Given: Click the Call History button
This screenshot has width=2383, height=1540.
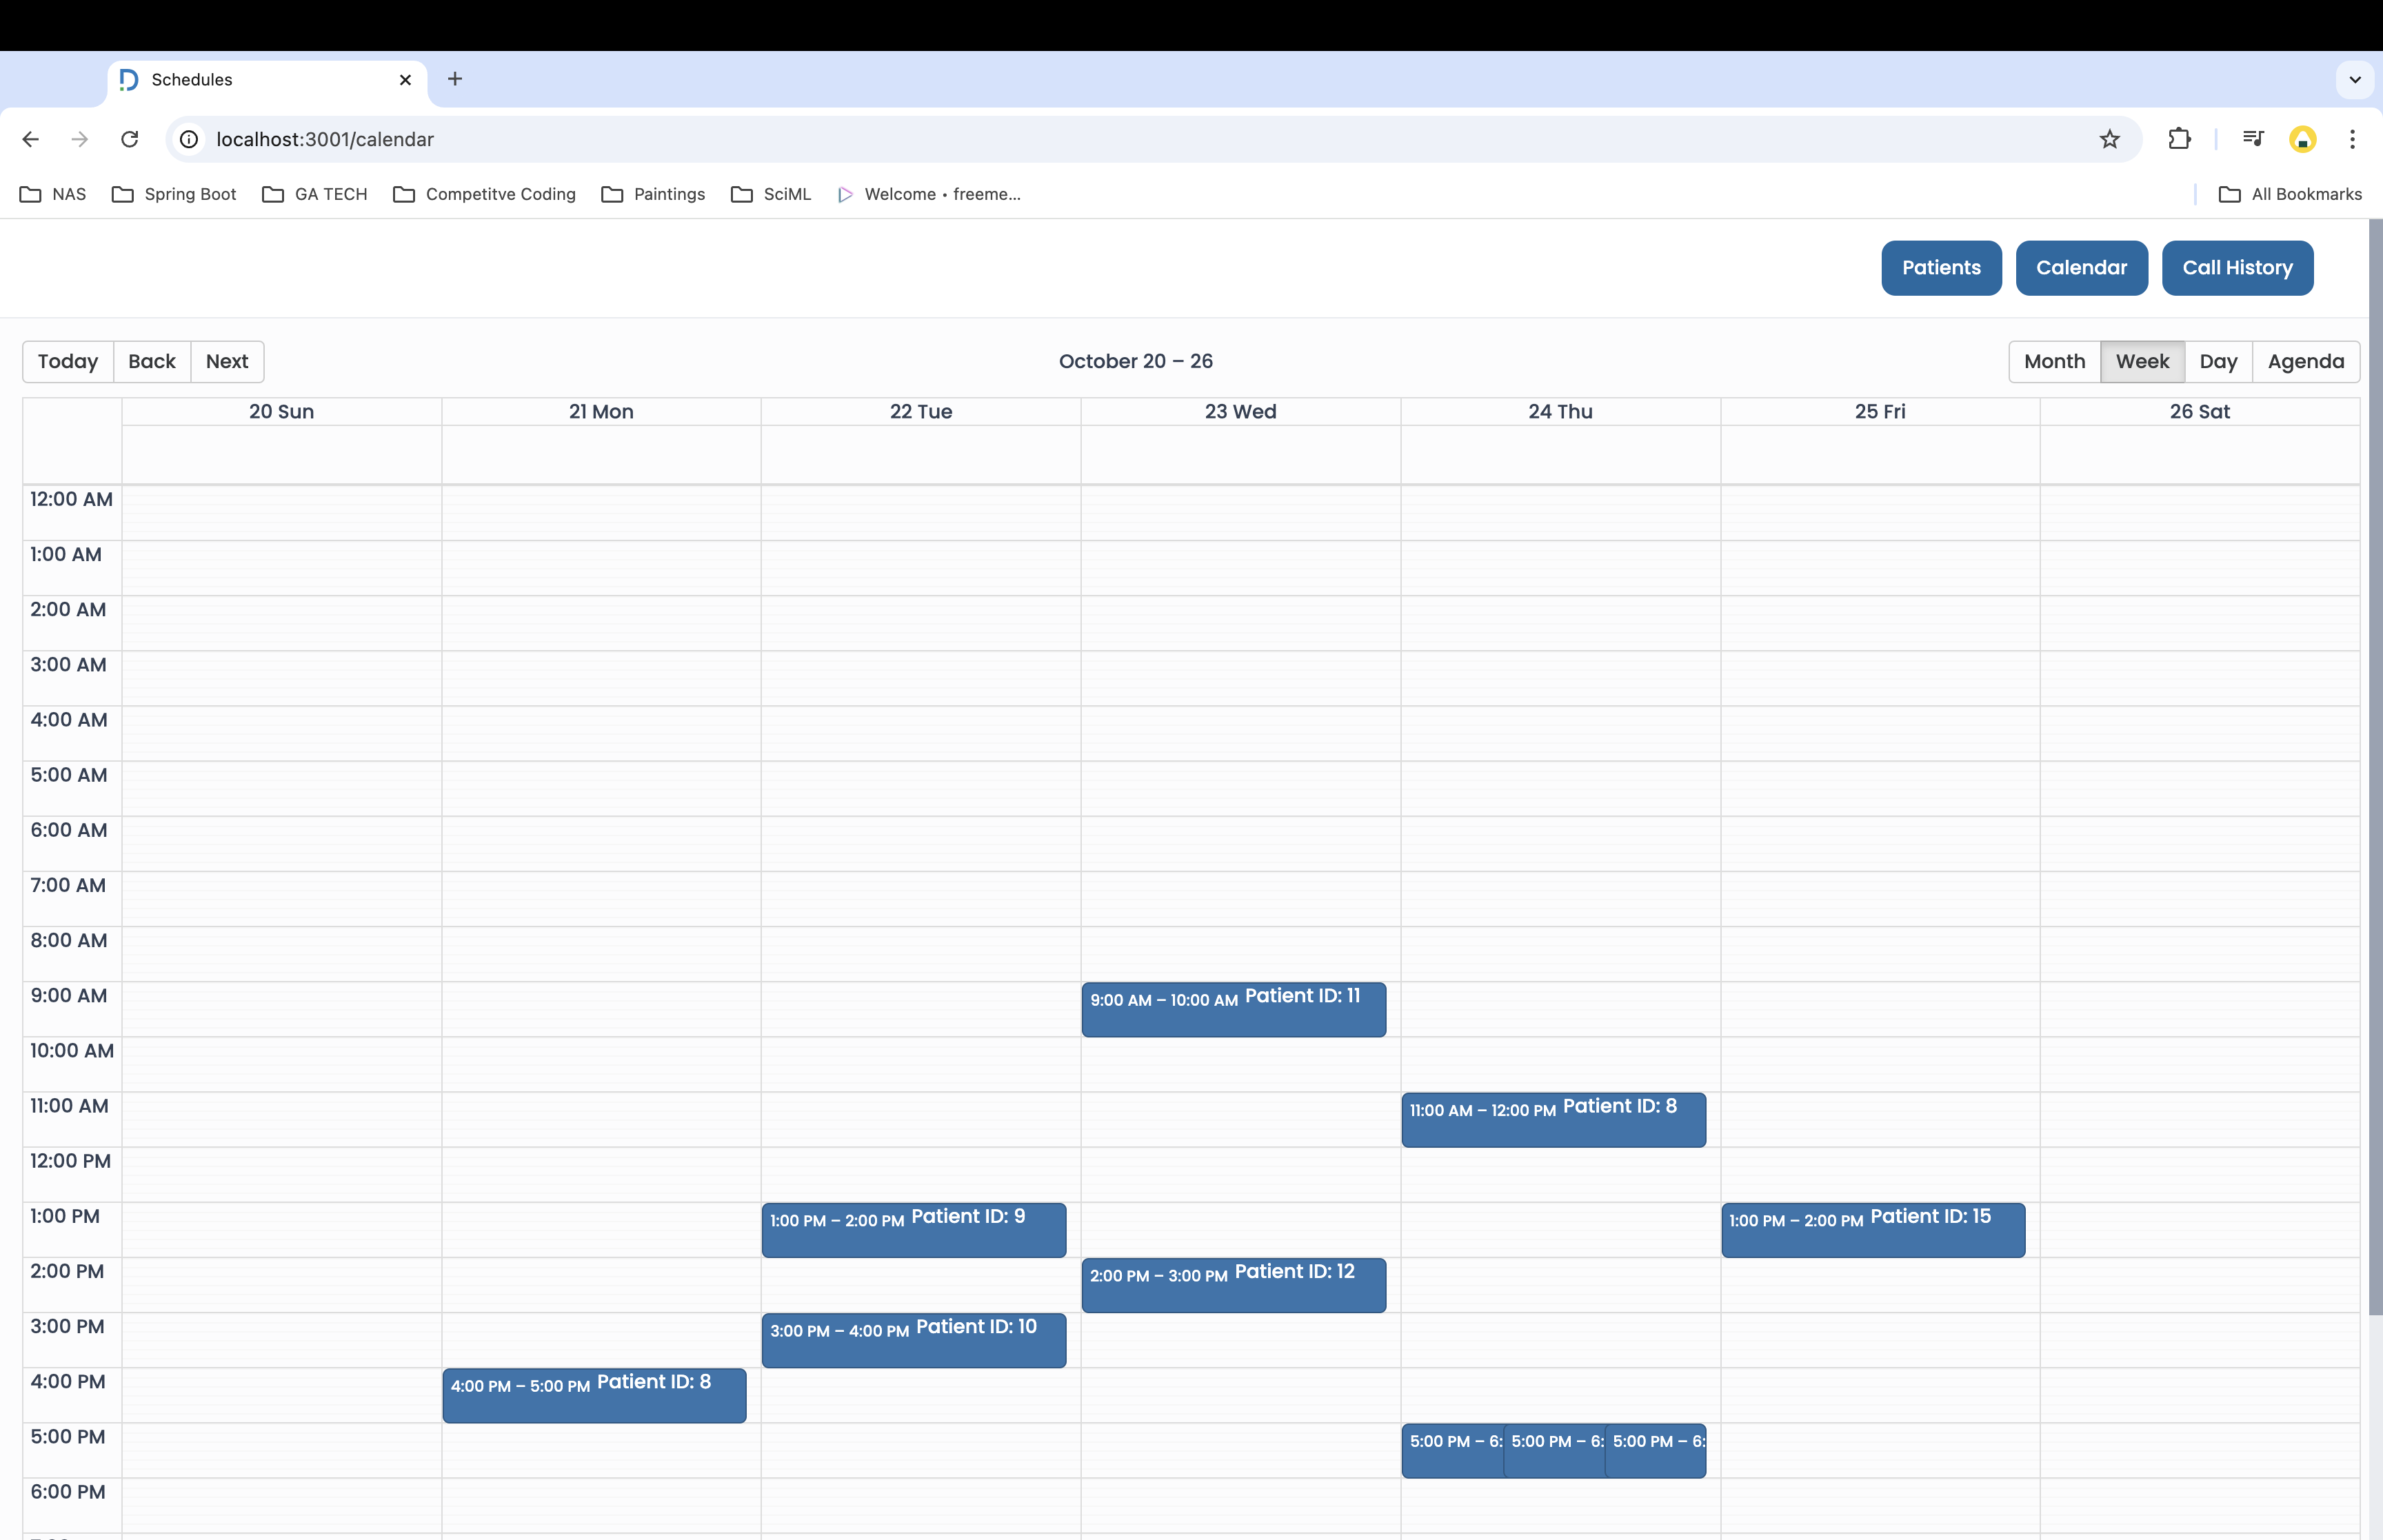Looking at the screenshot, I should click(2237, 268).
